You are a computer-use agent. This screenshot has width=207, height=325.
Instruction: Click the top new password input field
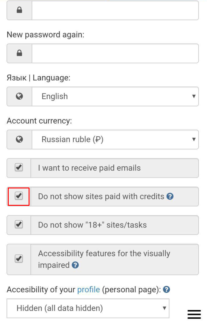pos(115,10)
